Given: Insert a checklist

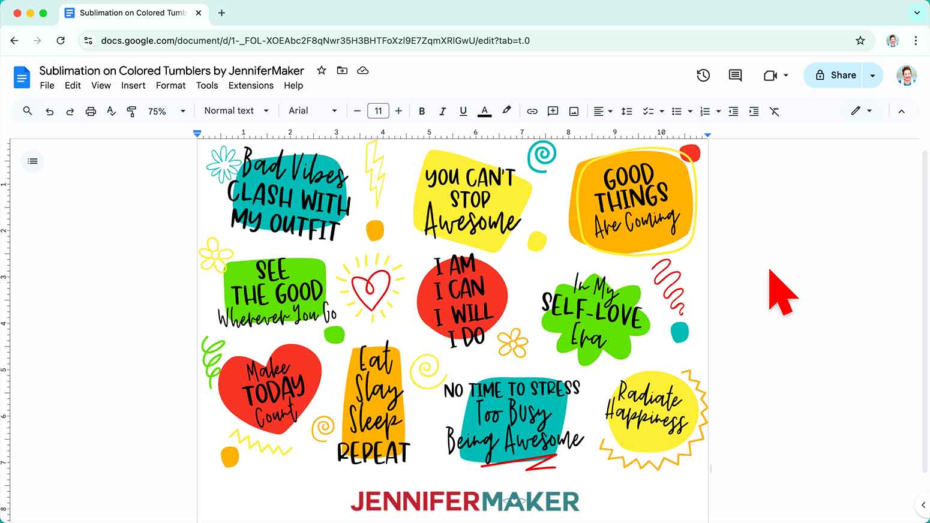Looking at the screenshot, I should click(x=648, y=111).
